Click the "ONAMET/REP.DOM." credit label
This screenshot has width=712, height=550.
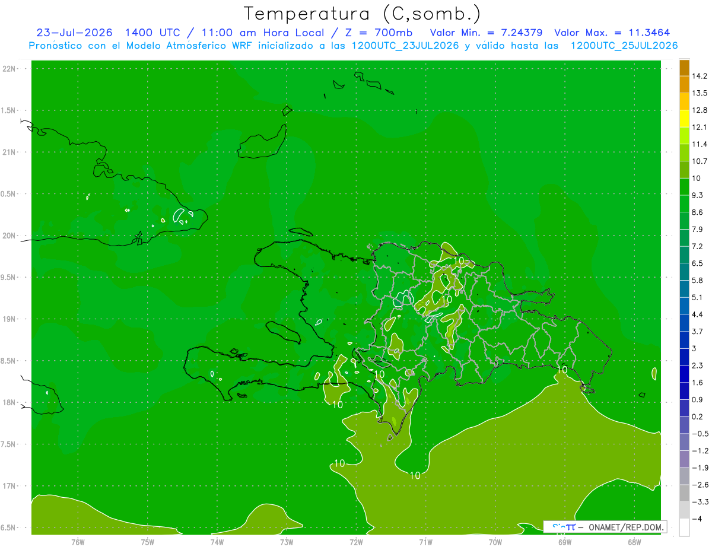tap(625, 527)
